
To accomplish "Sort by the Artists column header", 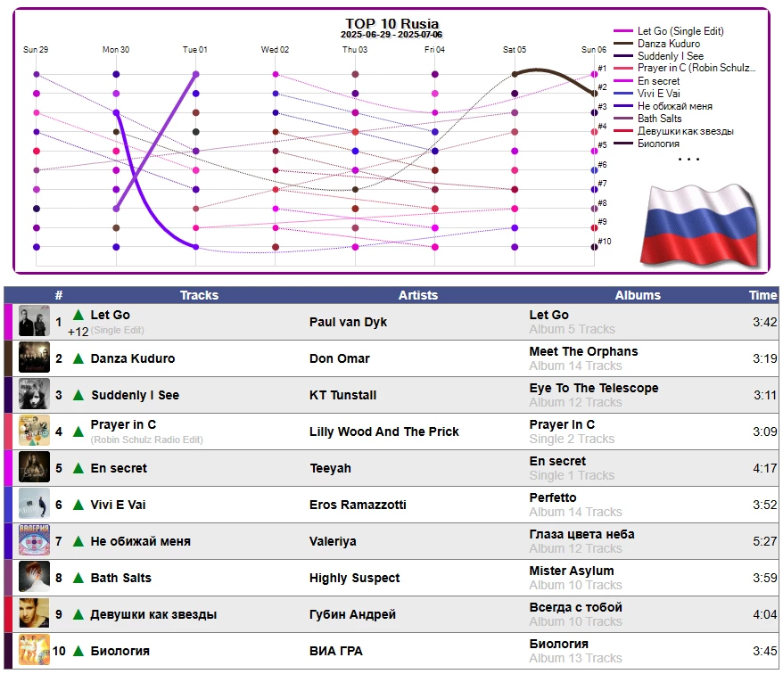I will pos(418,295).
